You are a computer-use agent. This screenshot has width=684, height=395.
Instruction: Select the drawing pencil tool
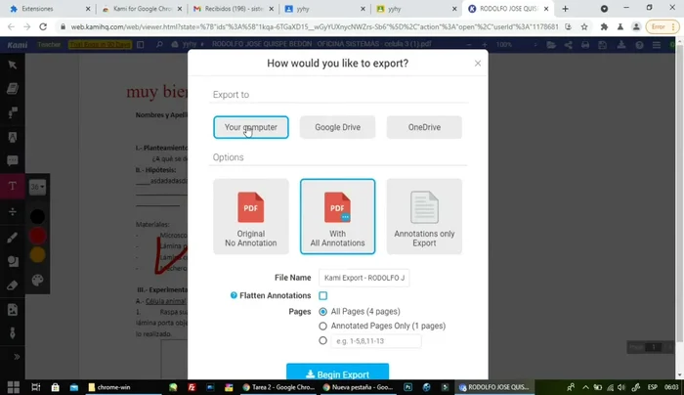12,238
